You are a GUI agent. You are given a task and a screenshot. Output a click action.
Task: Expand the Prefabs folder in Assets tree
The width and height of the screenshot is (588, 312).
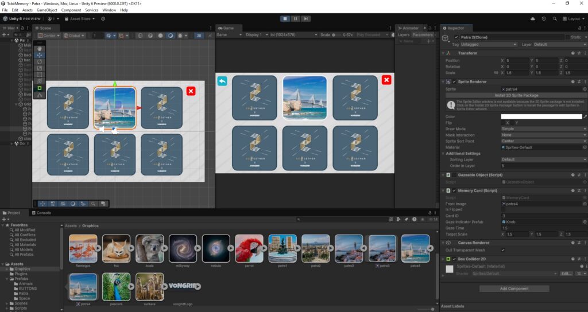(7, 279)
